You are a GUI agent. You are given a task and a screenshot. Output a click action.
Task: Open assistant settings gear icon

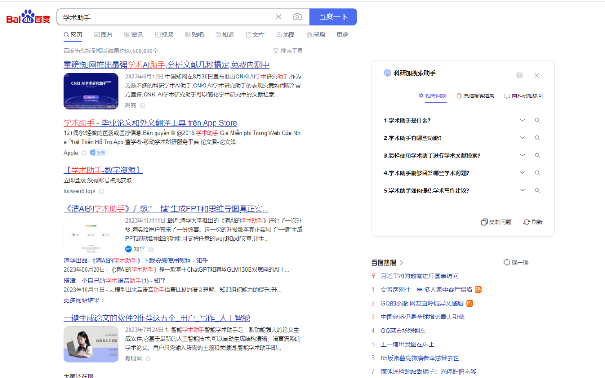click(x=519, y=75)
